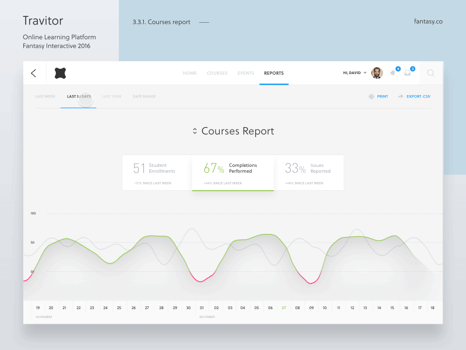Open the inbox messages icon
Screen dimensions: 466x350
coord(408,73)
